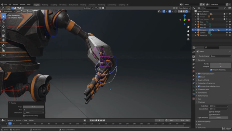Click the Render samples value field
The height and width of the screenshot is (131, 232).
click(x=220, y=64)
